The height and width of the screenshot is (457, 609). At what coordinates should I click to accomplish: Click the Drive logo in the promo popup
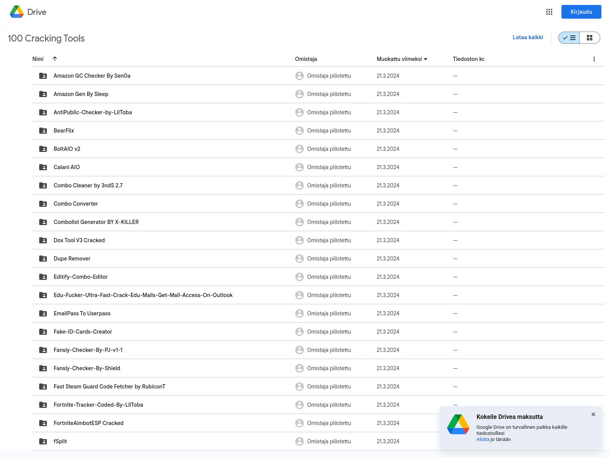pos(458,424)
